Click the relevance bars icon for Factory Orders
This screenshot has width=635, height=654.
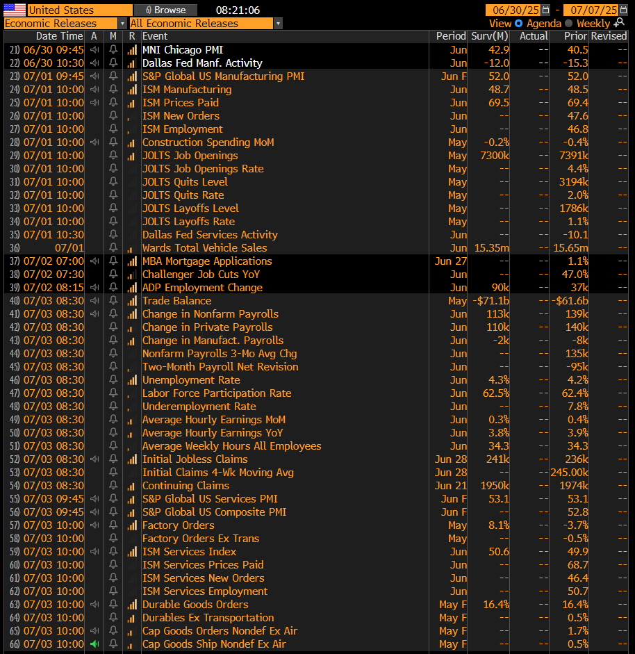point(132,525)
